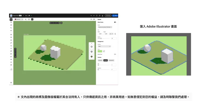Open the size units dropdown
The width and height of the screenshot is (202, 105).
pos(111,34)
